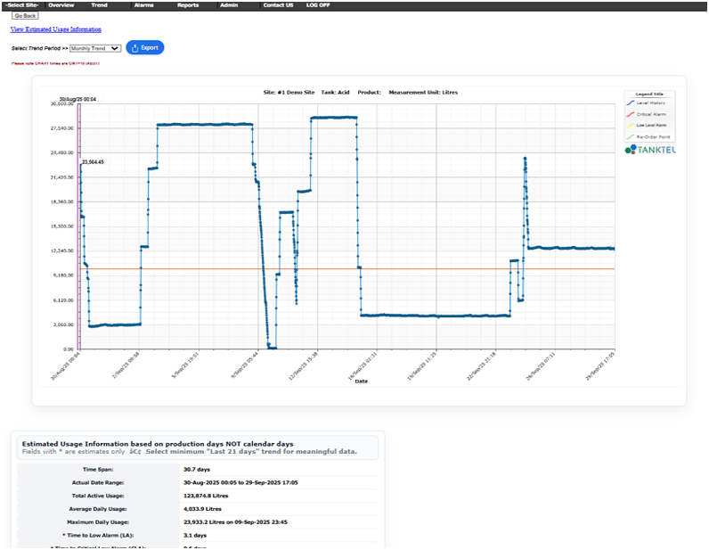Expand the Monthly Trend period dropdown

pyautogui.click(x=95, y=48)
